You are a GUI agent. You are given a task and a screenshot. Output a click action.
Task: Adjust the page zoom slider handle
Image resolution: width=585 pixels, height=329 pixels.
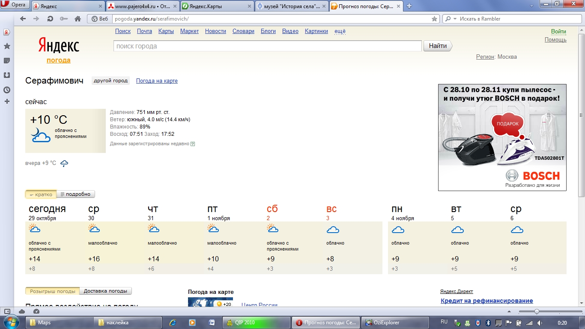537,311
